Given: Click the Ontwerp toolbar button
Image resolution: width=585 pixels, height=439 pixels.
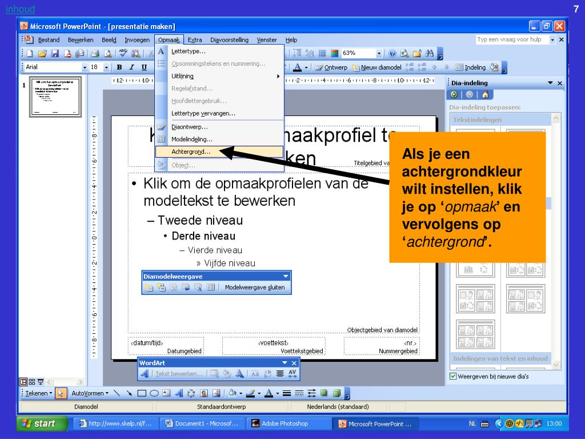Looking at the screenshot, I should pos(331,67).
